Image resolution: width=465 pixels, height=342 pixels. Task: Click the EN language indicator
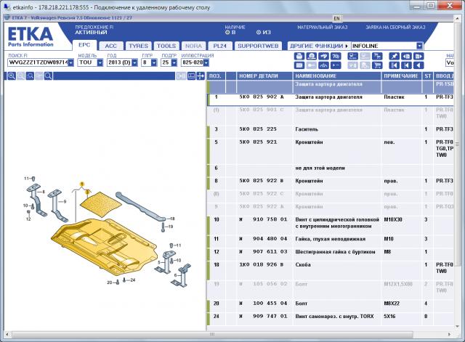[336, 18]
